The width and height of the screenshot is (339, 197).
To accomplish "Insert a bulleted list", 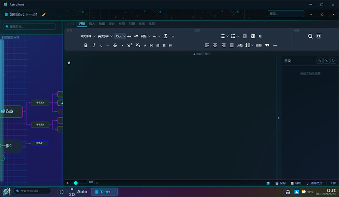I will point(223,36).
